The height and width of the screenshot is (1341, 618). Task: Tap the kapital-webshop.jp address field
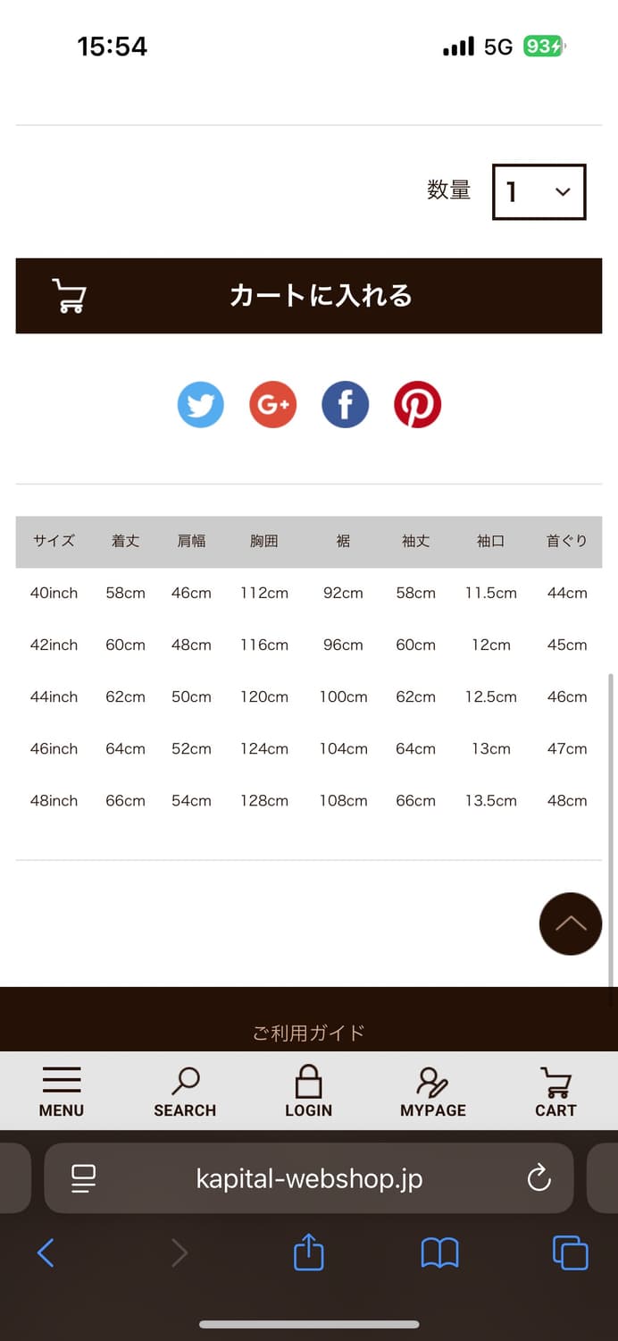coord(309,1178)
